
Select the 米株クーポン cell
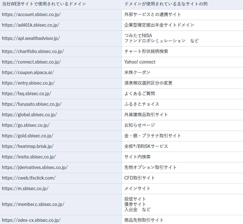point(182,73)
